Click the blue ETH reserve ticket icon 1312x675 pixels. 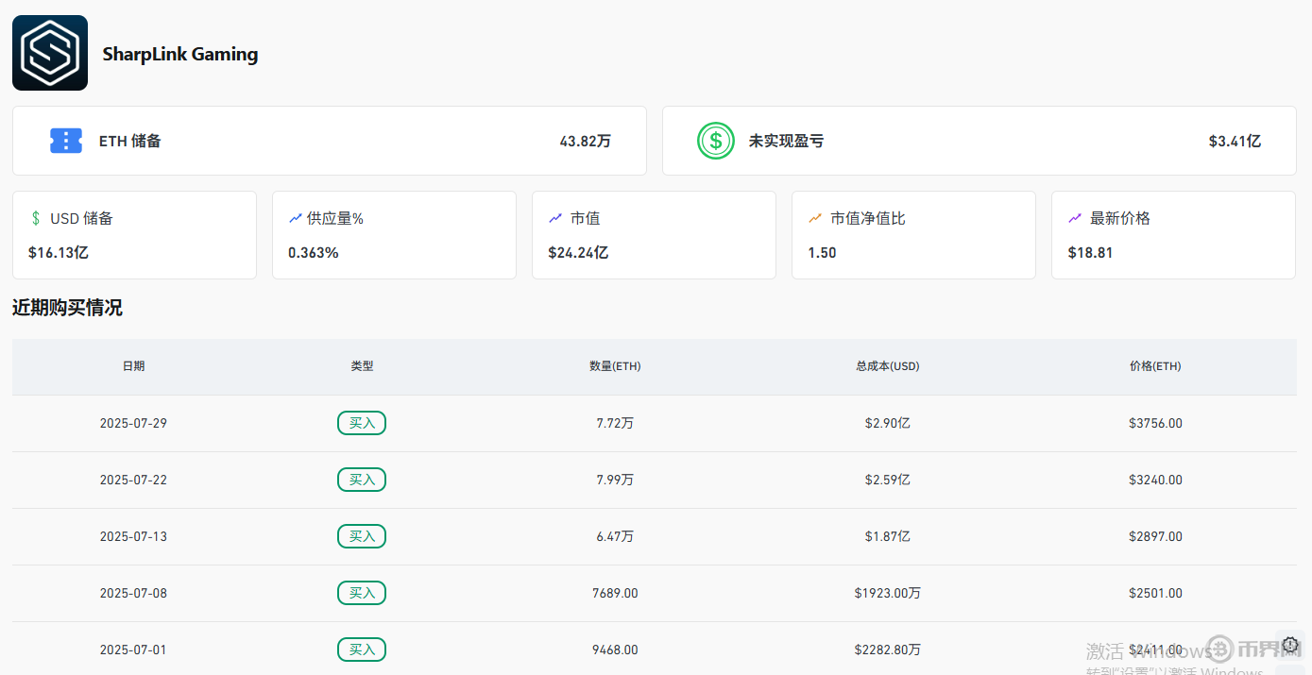tap(66, 141)
